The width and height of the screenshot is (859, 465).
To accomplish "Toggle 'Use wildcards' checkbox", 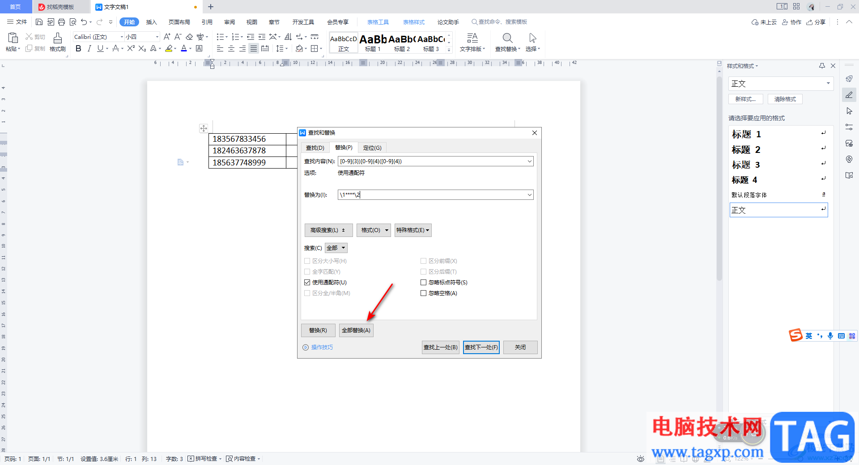I will [307, 283].
